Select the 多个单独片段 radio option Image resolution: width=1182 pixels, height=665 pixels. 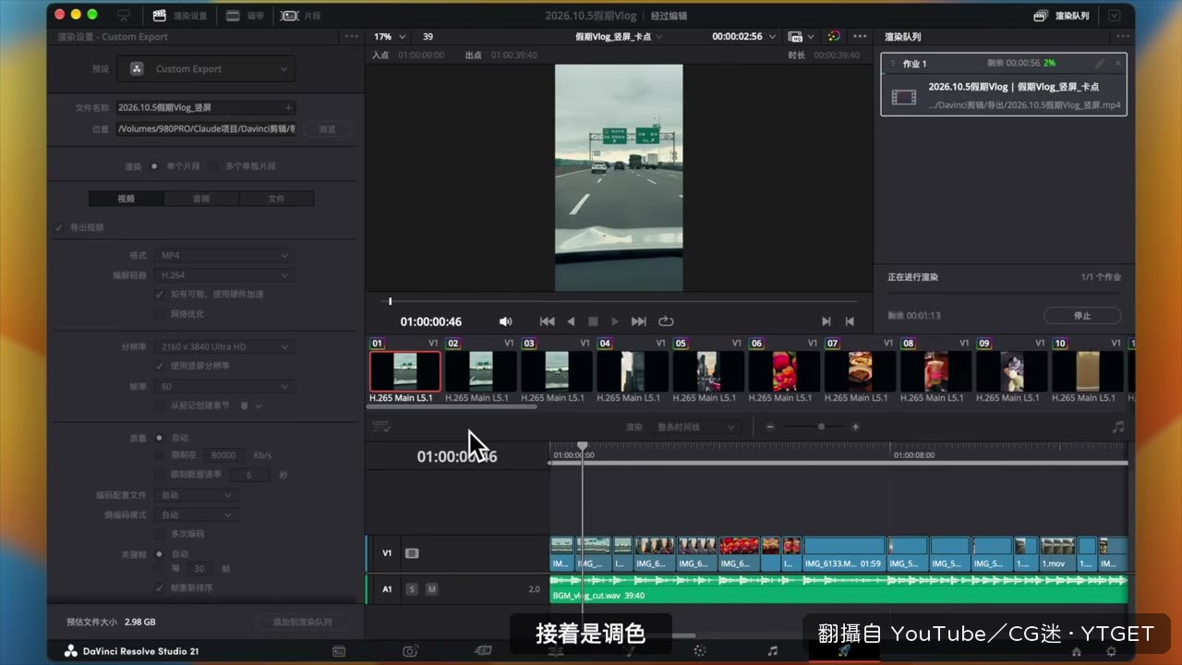coord(215,166)
